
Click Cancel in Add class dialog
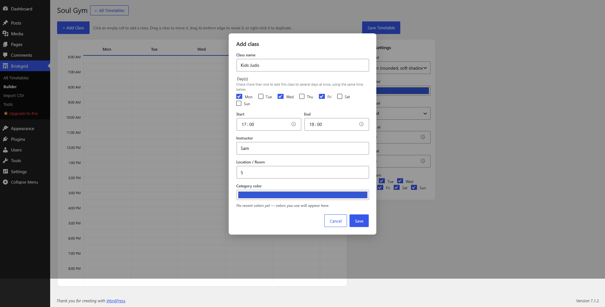336,221
